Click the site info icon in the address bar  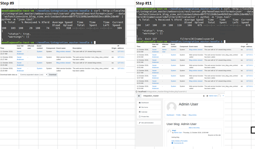(137, 91)
